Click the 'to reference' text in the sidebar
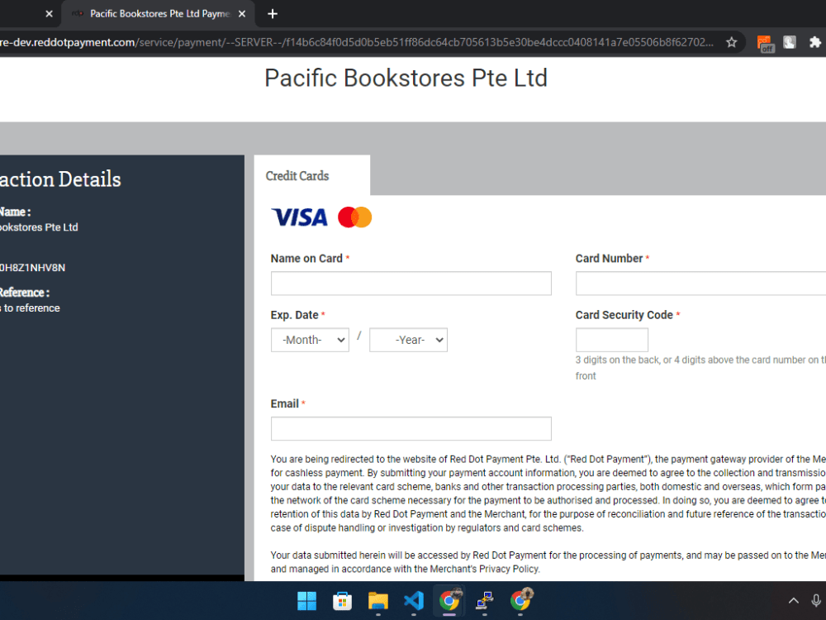The height and width of the screenshot is (620, 826). [31, 308]
